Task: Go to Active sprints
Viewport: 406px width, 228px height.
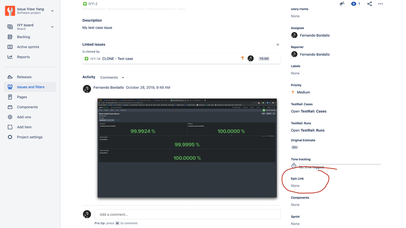Action: [28, 47]
